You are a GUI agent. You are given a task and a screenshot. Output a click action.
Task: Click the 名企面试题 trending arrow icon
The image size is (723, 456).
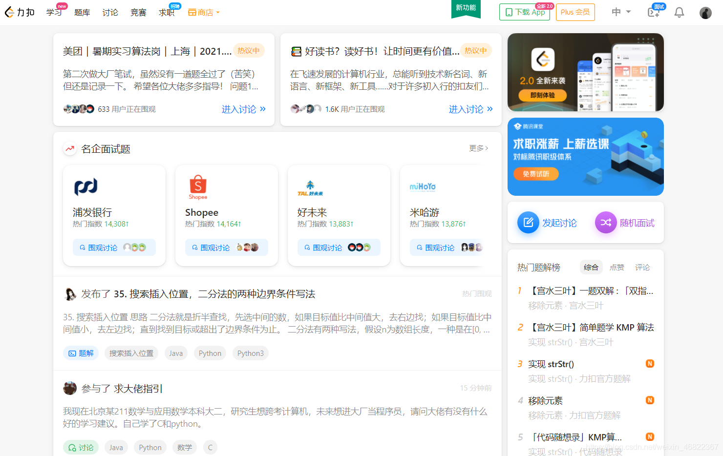[70, 148]
